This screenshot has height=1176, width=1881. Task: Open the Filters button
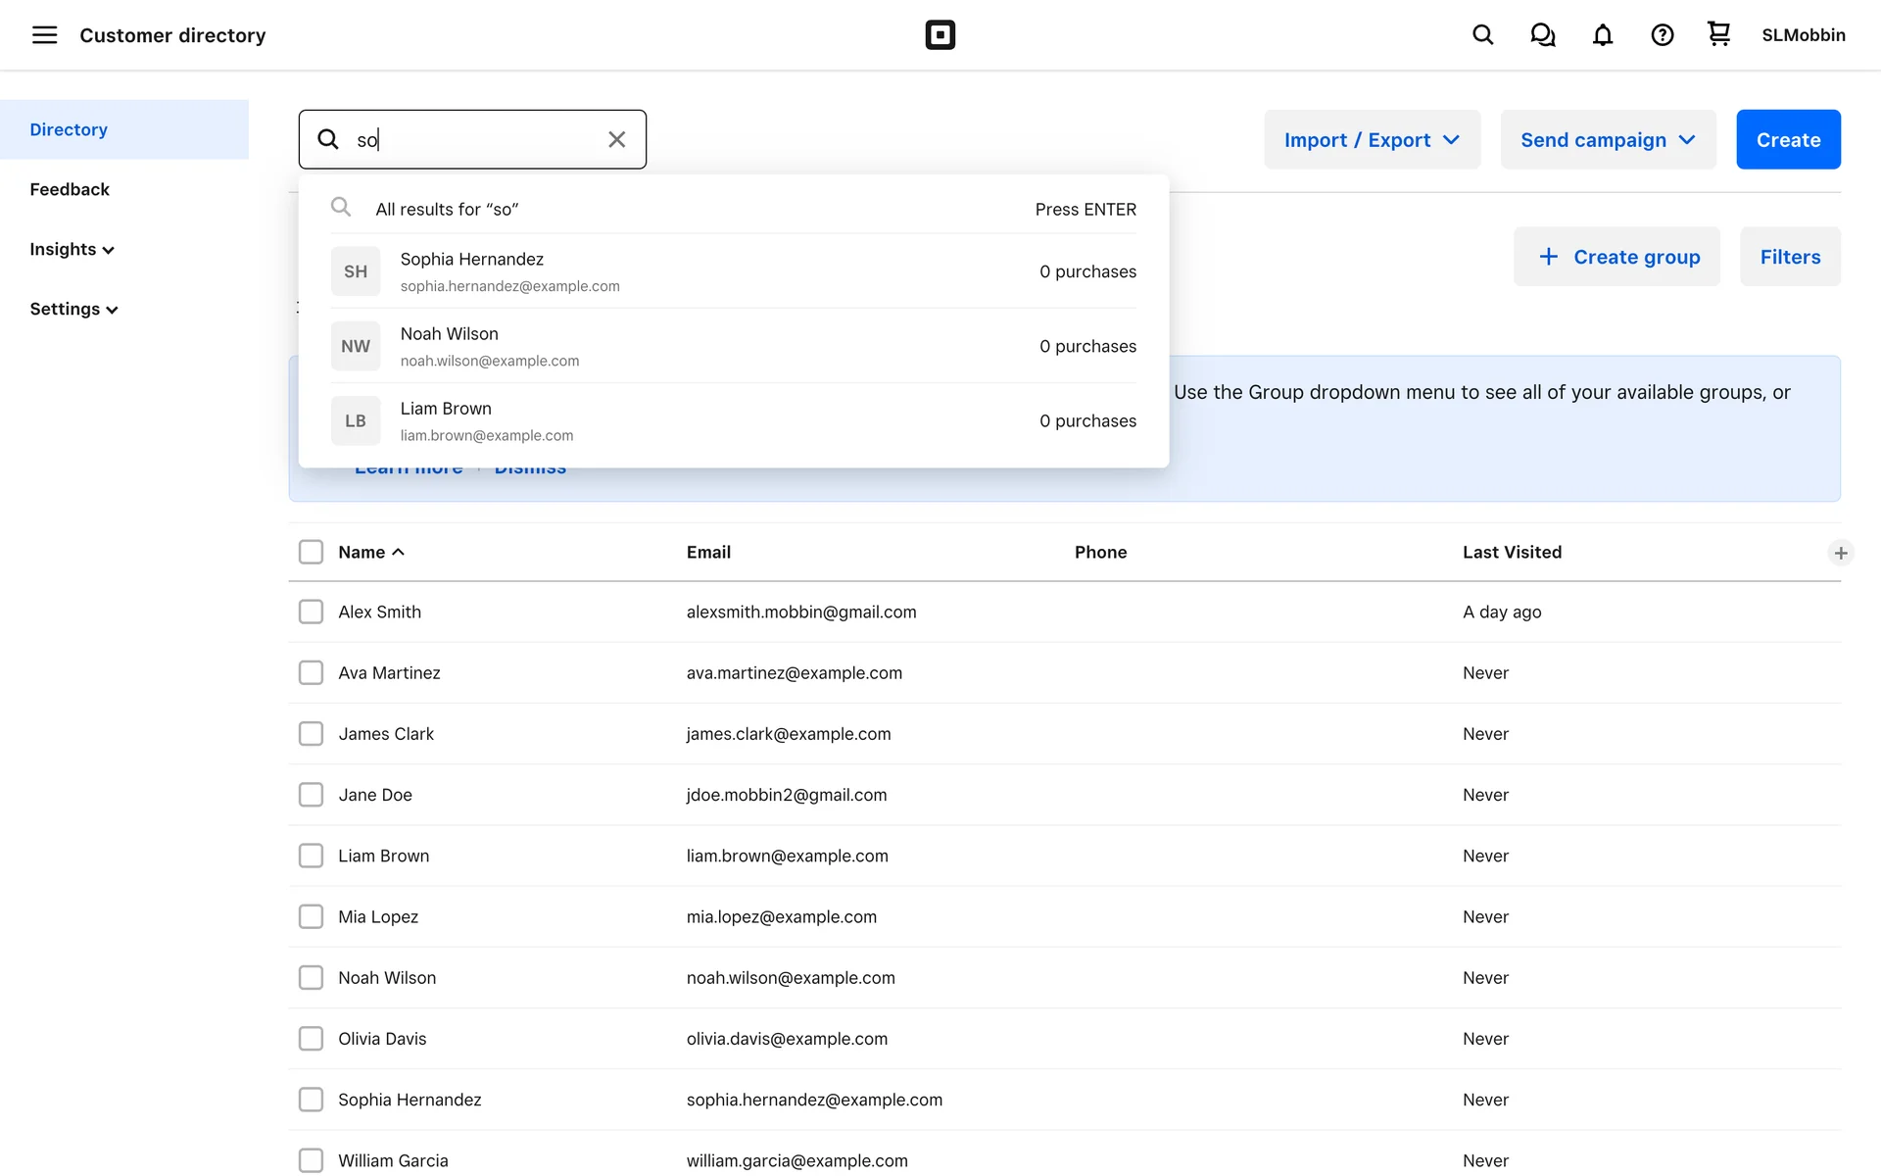1789,257
